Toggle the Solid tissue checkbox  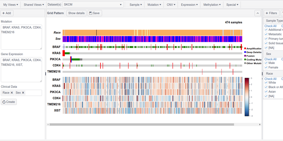(266, 43)
